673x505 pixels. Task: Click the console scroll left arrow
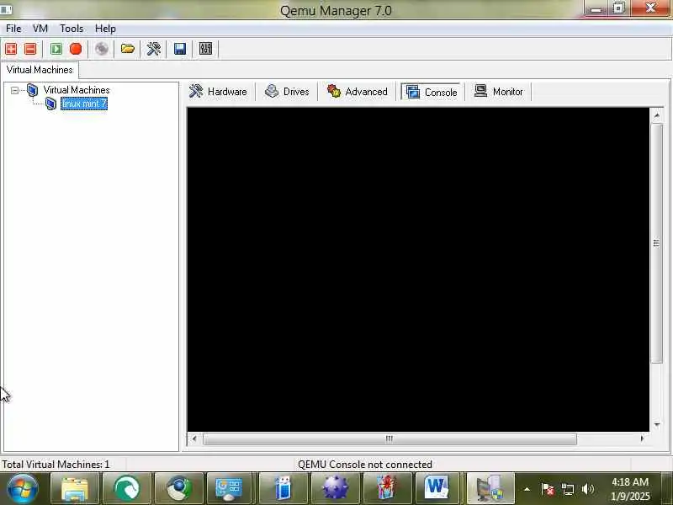click(194, 439)
